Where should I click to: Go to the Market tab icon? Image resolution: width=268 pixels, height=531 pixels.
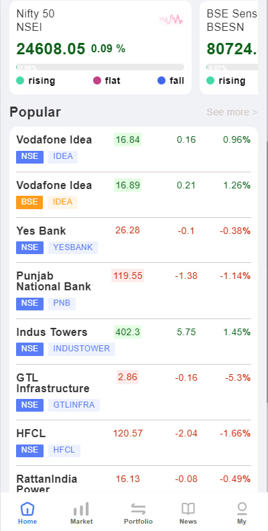81,509
